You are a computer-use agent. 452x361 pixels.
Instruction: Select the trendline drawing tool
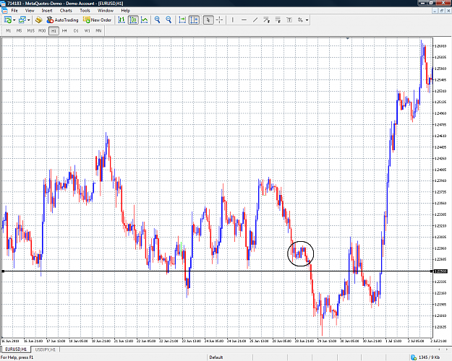(255, 20)
